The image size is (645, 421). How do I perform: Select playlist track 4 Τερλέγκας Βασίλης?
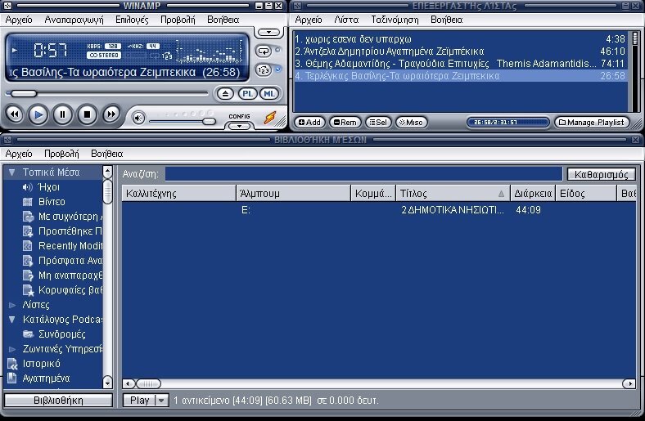pyautogui.click(x=460, y=76)
